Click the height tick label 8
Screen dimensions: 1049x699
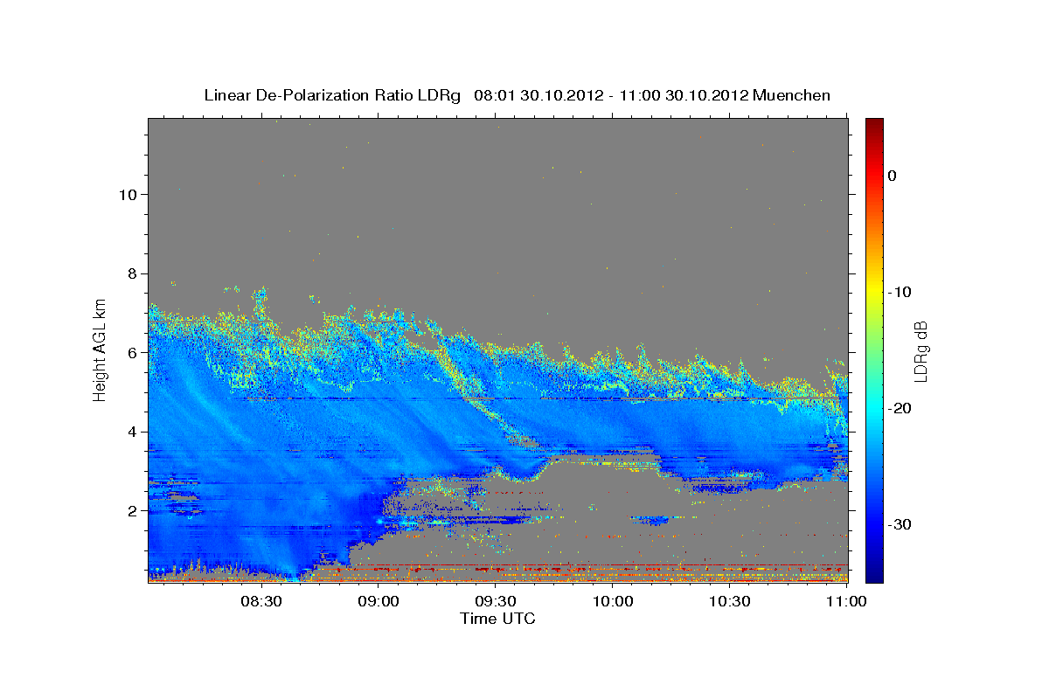[132, 273]
